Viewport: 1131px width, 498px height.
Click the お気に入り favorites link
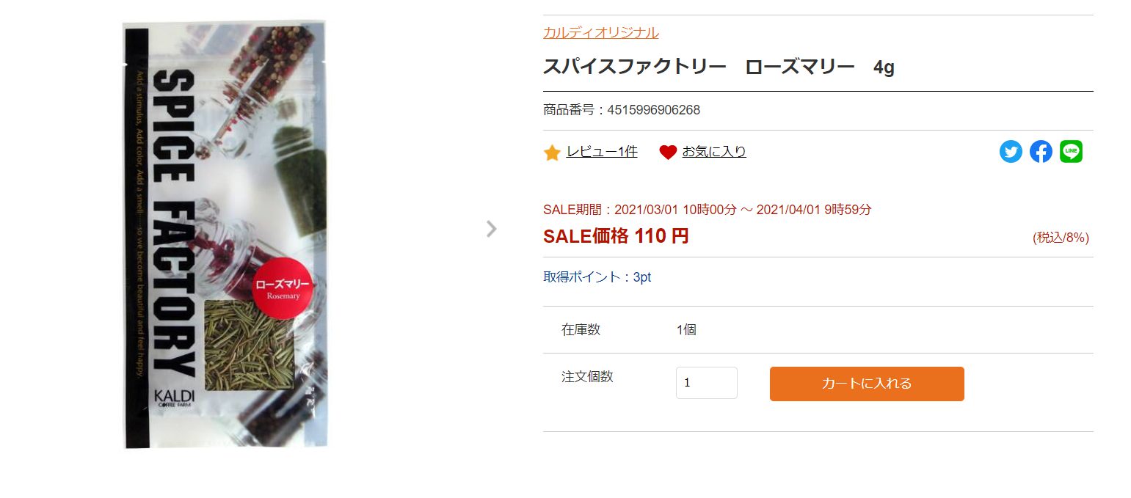pos(714,152)
